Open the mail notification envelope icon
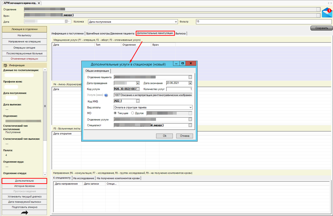This screenshot has width=333, height=216. [x=327, y=13]
